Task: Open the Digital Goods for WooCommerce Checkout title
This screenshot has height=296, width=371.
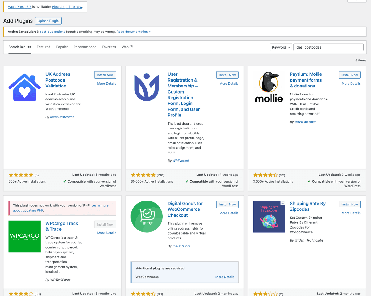Action: pos(185,209)
